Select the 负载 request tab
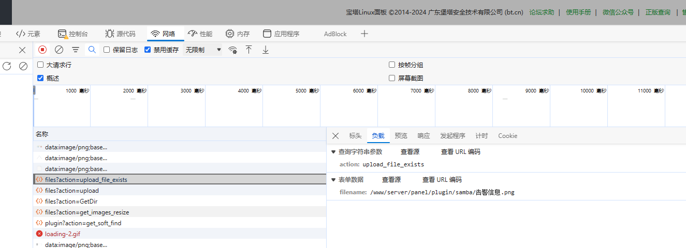The height and width of the screenshot is (248, 686). click(378, 136)
